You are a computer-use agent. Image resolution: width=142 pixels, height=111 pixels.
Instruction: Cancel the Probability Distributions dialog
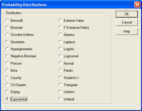pos(127,22)
